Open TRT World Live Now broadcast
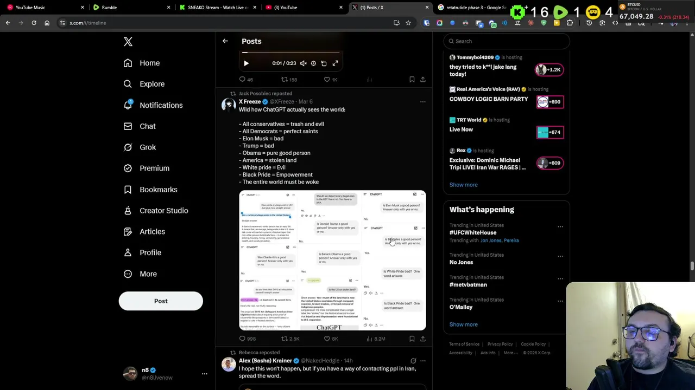 pos(507,127)
